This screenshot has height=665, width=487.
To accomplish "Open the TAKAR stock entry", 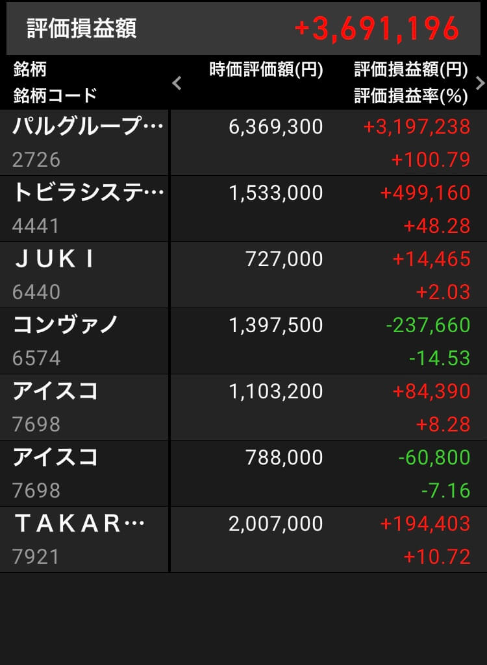I will (243, 540).
